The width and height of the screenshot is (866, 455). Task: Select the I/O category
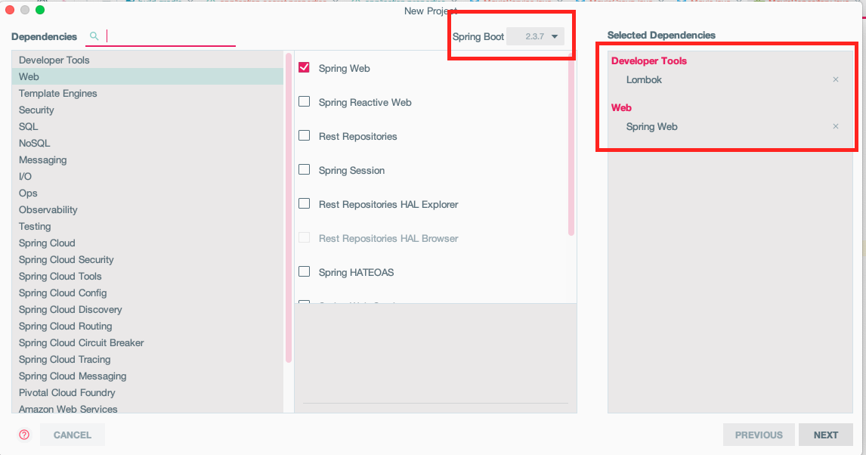pos(147,176)
